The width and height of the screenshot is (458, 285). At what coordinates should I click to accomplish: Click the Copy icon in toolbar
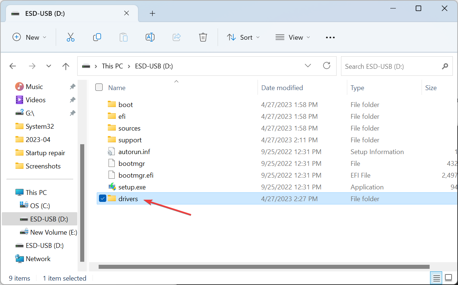97,37
